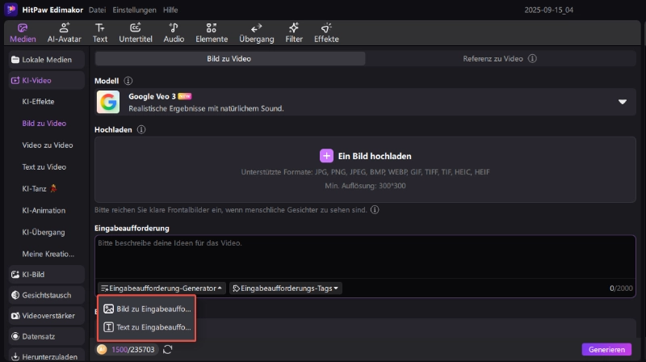Open KI-Animation sidebar item
This screenshot has height=362, width=646.
pyautogui.click(x=44, y=210)
